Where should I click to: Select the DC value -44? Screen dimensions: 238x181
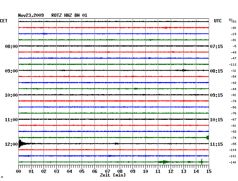pos(234,89)
